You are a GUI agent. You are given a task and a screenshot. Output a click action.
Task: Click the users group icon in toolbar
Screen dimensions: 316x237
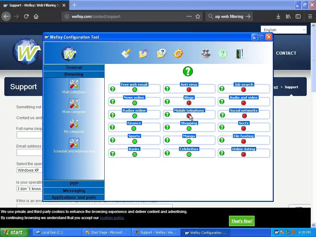click(x=206, y=54)
